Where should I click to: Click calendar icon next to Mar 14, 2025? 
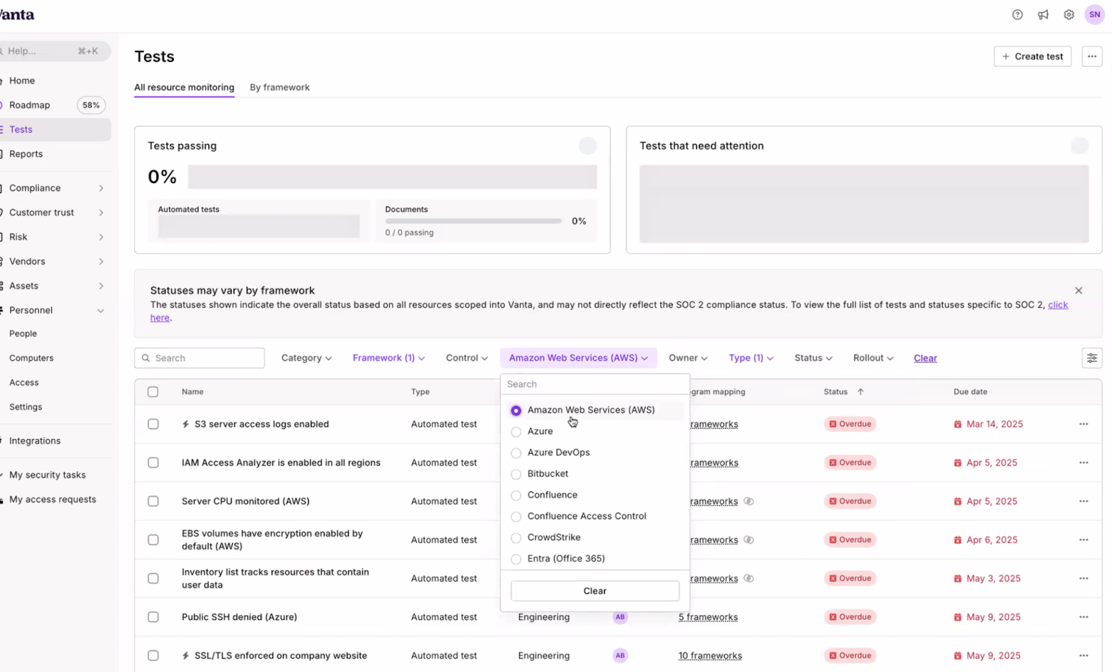(958, 424)
